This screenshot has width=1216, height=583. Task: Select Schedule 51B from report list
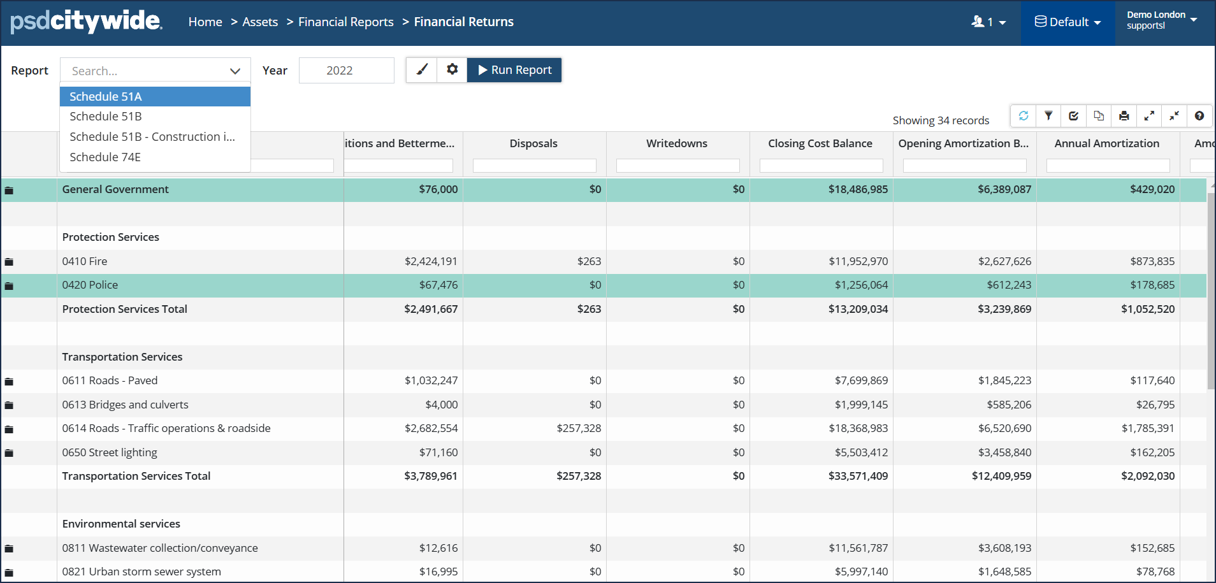(106, 117)
